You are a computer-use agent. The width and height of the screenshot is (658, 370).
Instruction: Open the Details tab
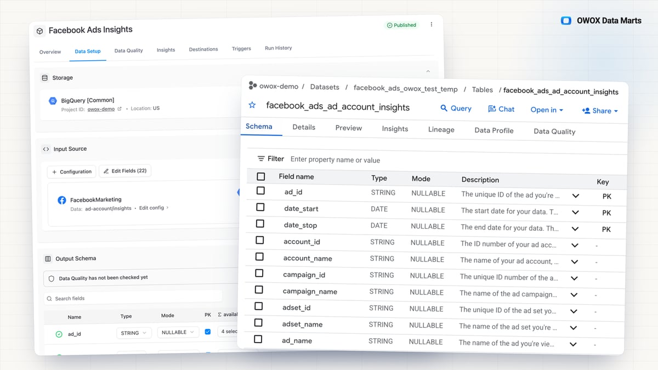click(x=304, y=127)
